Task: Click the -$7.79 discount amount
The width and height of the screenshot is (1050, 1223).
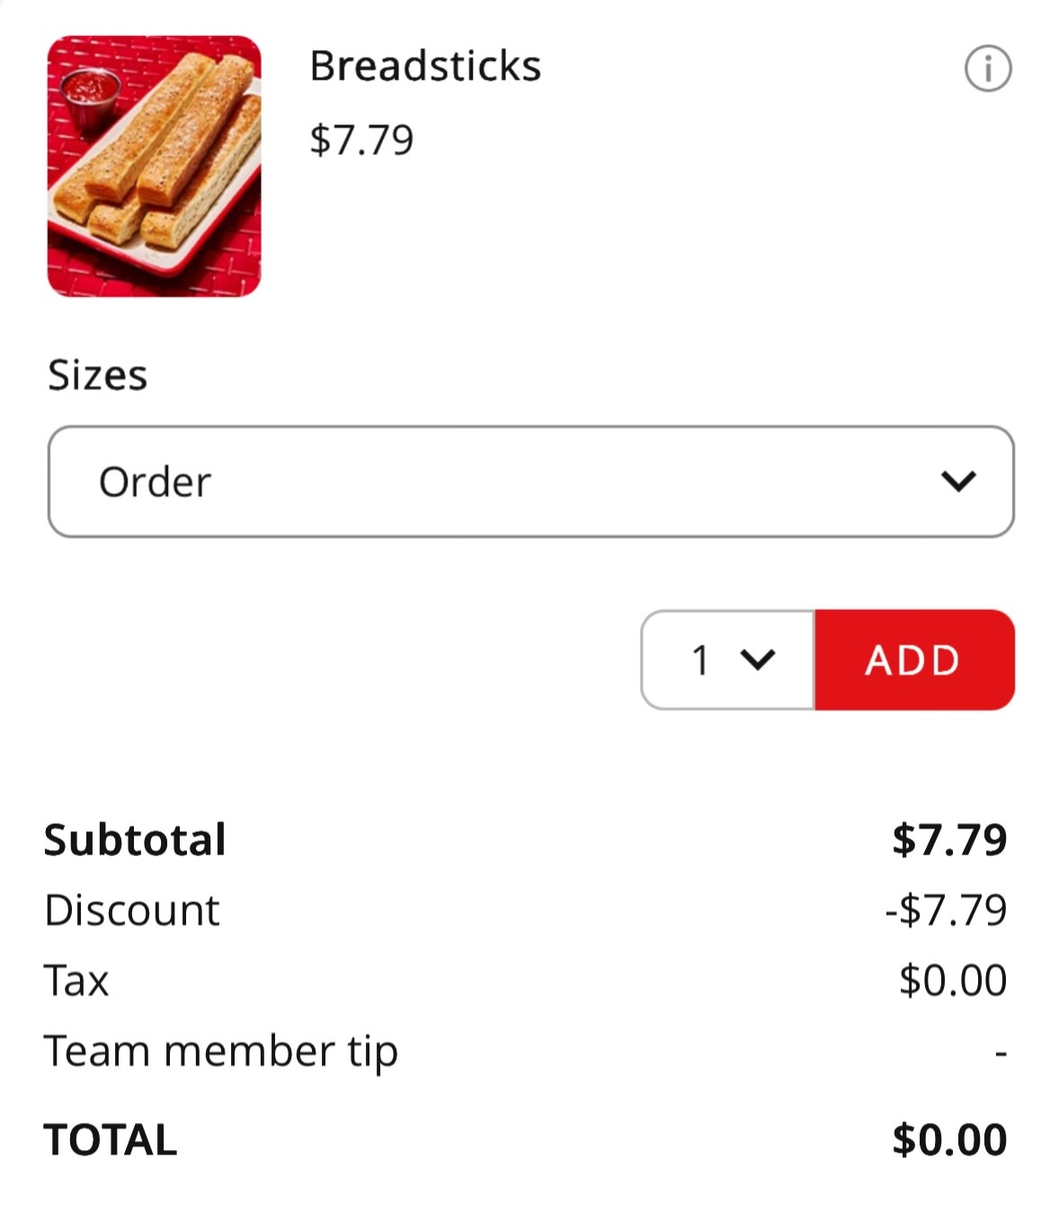Action: pos(946,910)
